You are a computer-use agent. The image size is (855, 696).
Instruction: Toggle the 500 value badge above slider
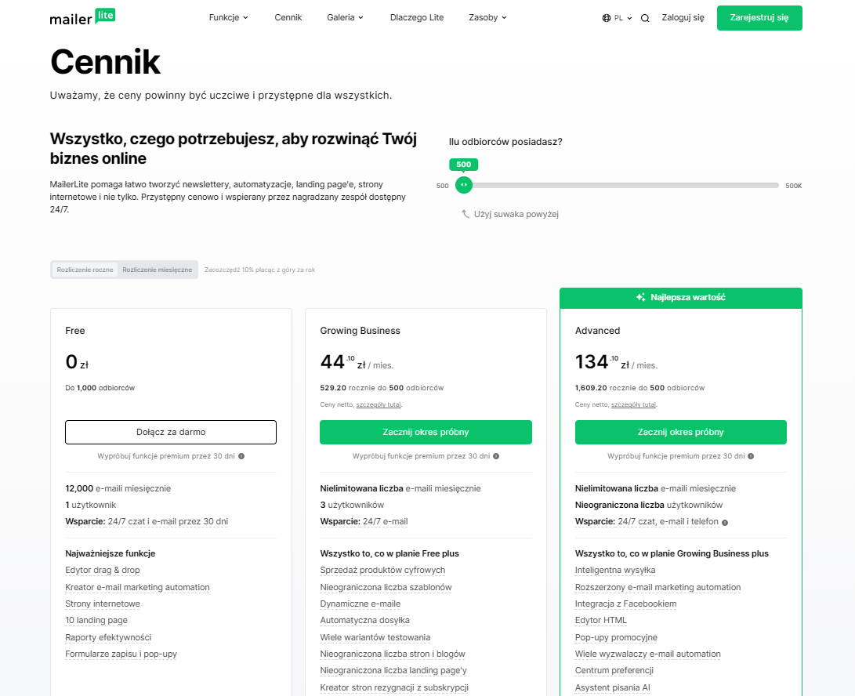(x=463, y=165)
